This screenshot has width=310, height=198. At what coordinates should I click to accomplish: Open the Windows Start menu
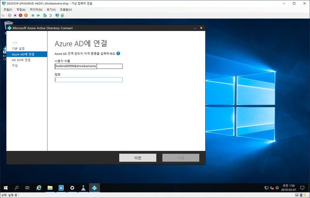point(6,188)
